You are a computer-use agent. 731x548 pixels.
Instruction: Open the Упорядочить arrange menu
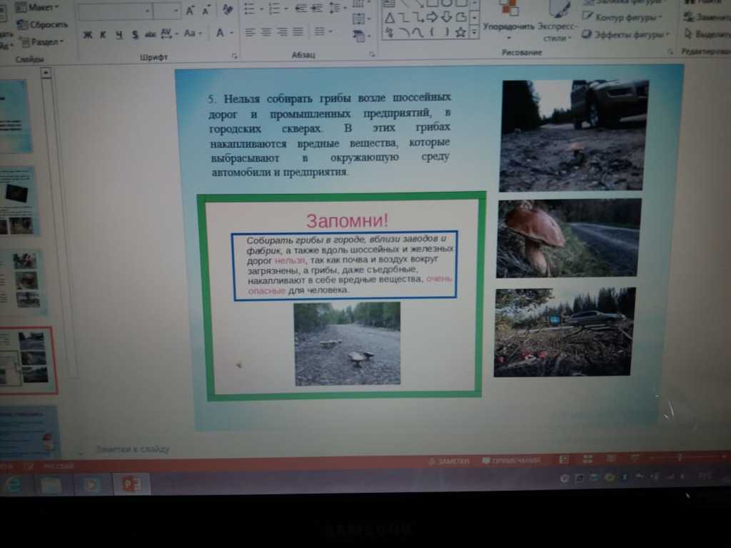508,20
